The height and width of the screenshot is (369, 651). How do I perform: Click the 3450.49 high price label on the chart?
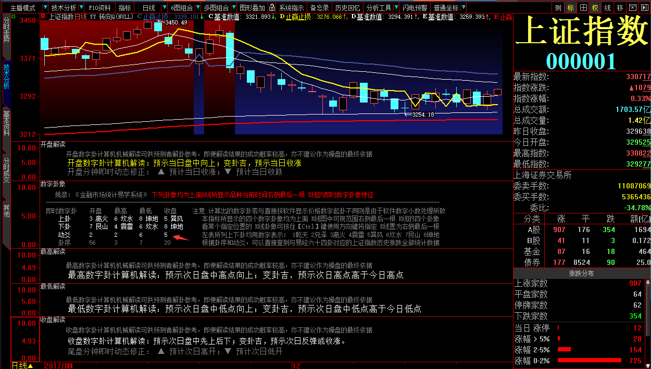tap(176, 22)
